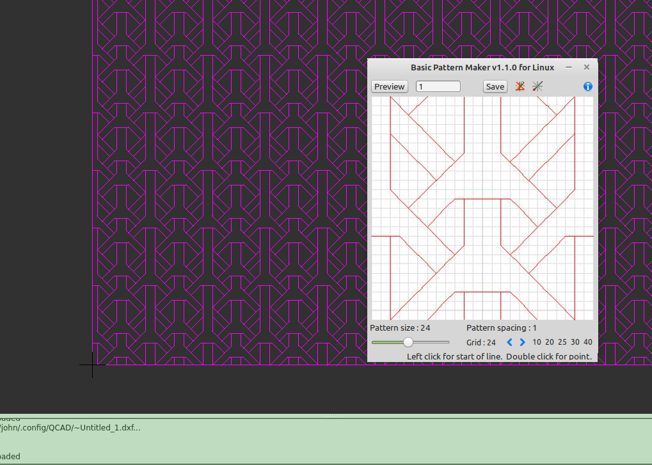Click the red X clear-pattern icon
This screenshot has height=465, width=652.
(520, 86)
